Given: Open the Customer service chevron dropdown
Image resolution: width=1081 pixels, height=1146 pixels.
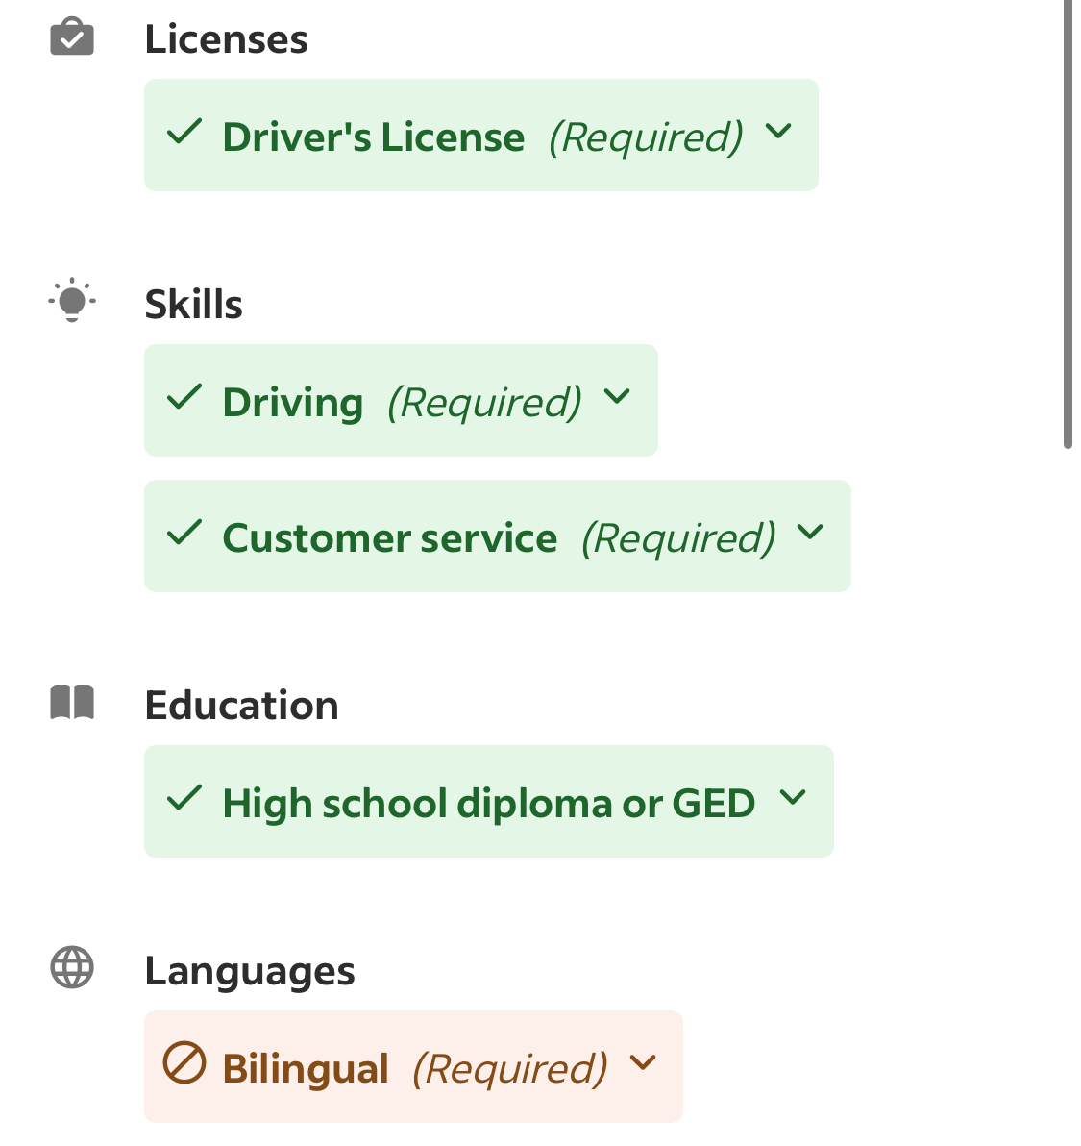Looking at the screenshot, I should (811, 532).
